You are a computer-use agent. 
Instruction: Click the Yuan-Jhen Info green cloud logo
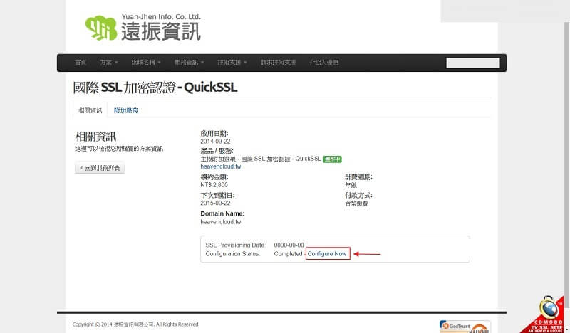101,28
